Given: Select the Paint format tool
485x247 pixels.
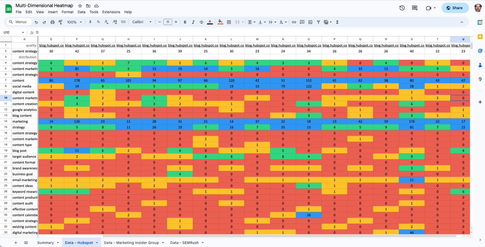Looking at the screenshot, I should coord(60,22).
